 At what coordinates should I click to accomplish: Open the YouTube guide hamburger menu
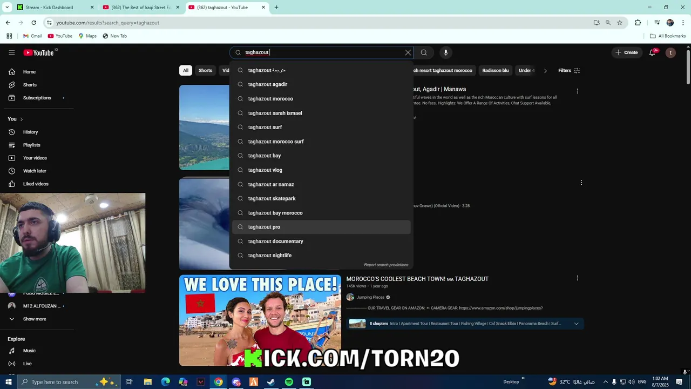(11, 52)
